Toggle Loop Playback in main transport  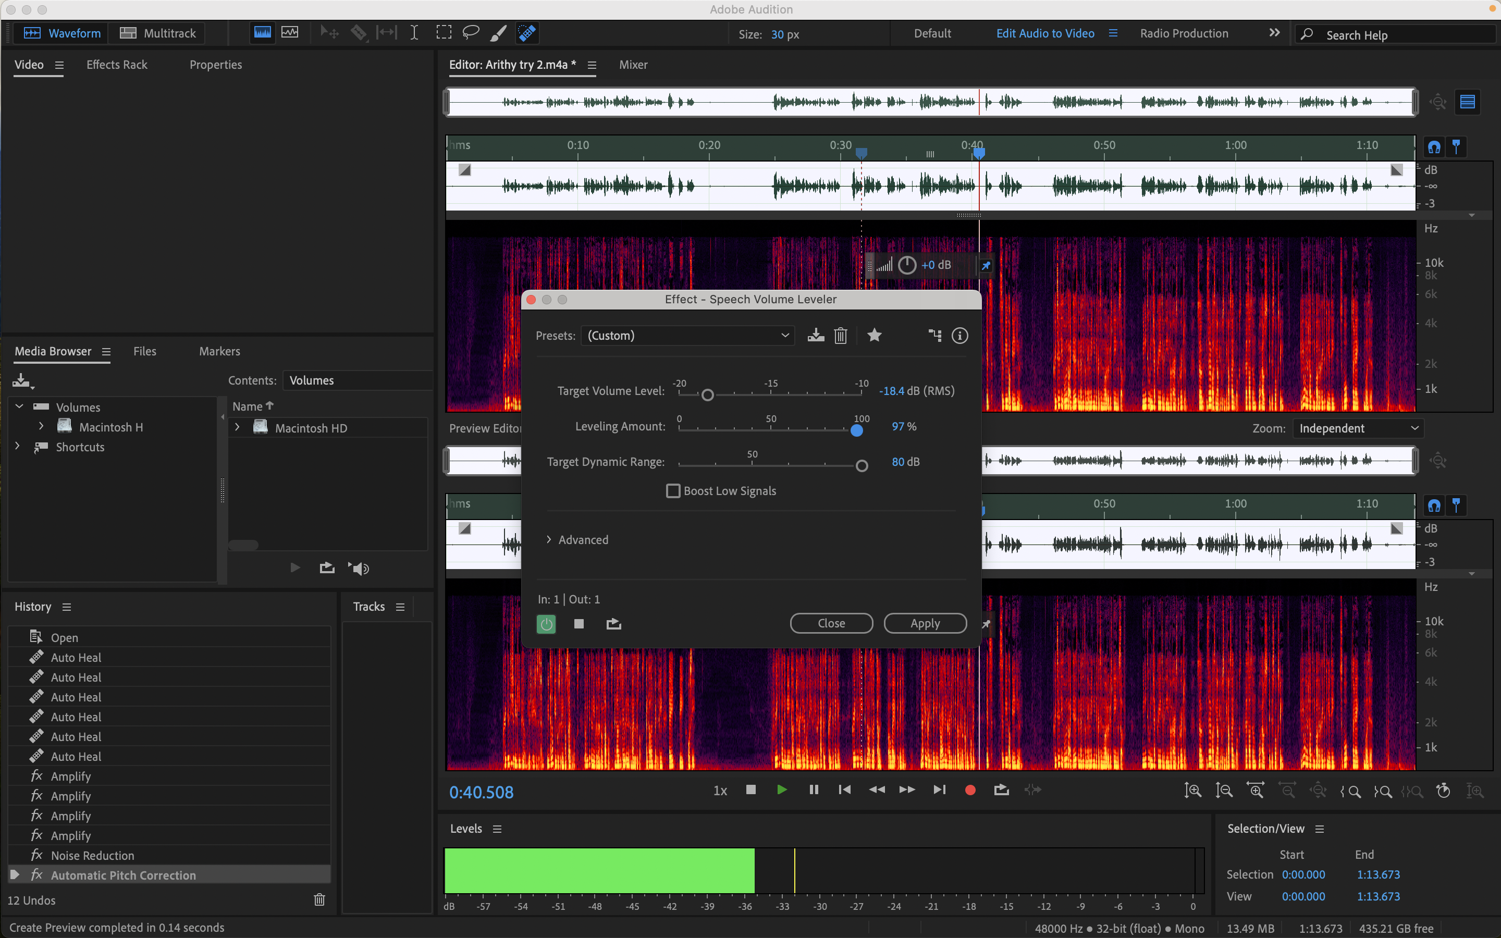pos(1001,789)
